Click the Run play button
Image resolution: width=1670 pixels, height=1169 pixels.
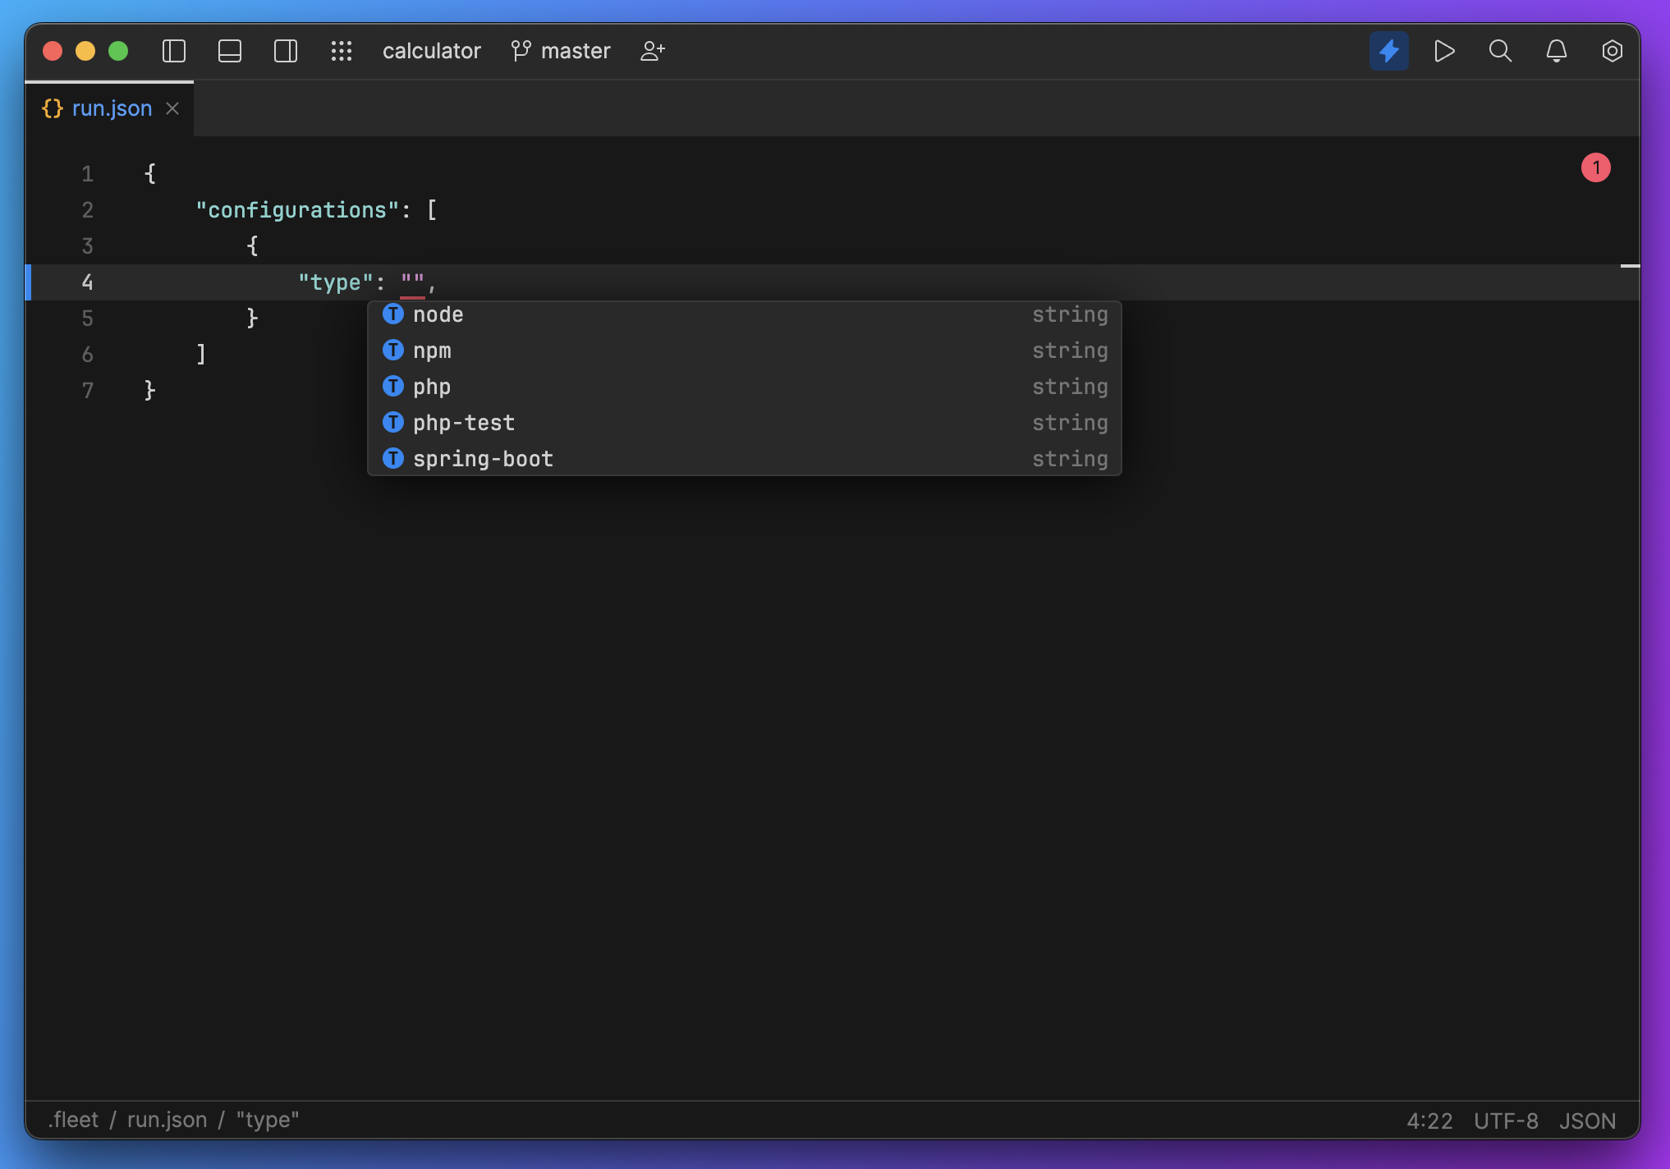coord(1444,51)
